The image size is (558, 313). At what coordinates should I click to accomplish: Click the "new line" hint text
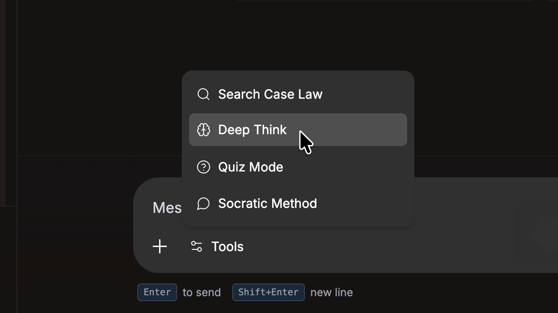pyautogui.click(x=331, y=293)
